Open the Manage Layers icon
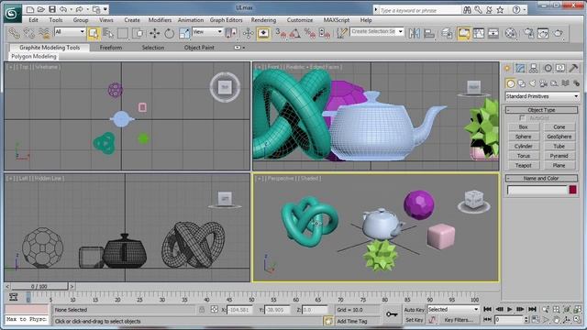The image size is (587, 330). click(x=447, y=33)
